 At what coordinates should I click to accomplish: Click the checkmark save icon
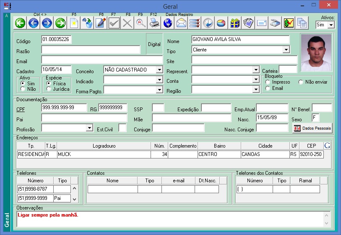point(114,23)
